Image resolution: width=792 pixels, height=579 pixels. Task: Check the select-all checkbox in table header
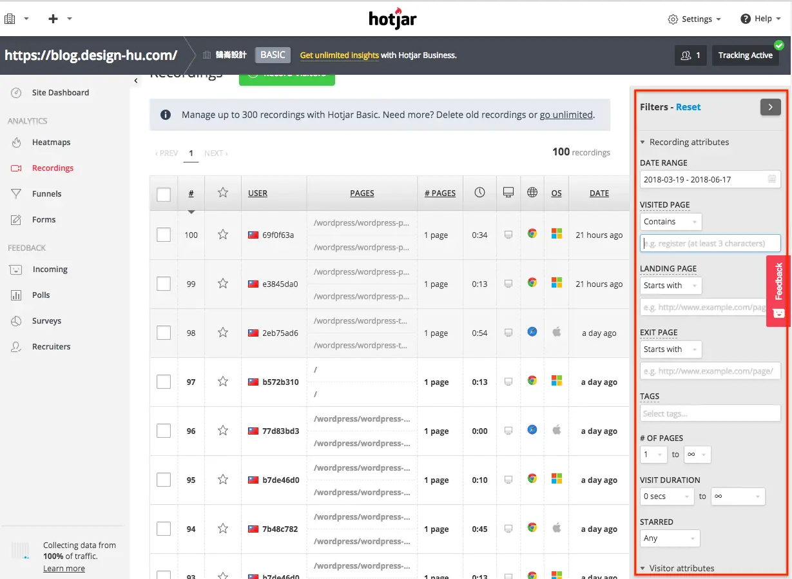pos(164,194)
